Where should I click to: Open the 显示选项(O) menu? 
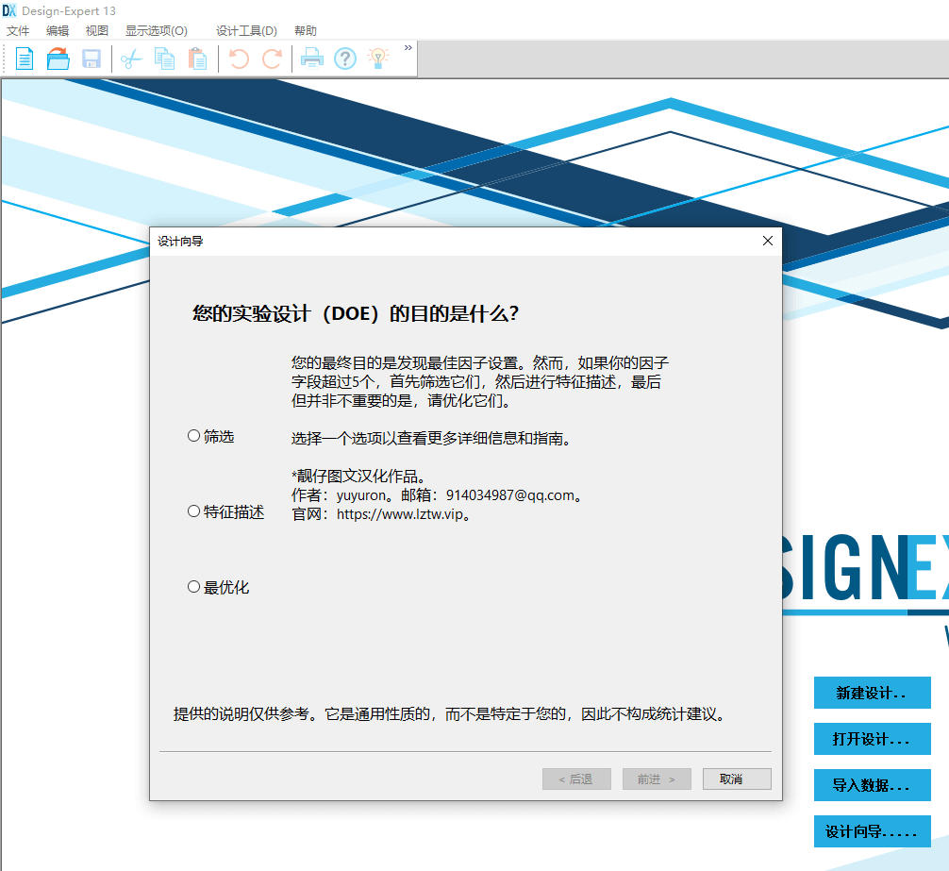point(157,31)
